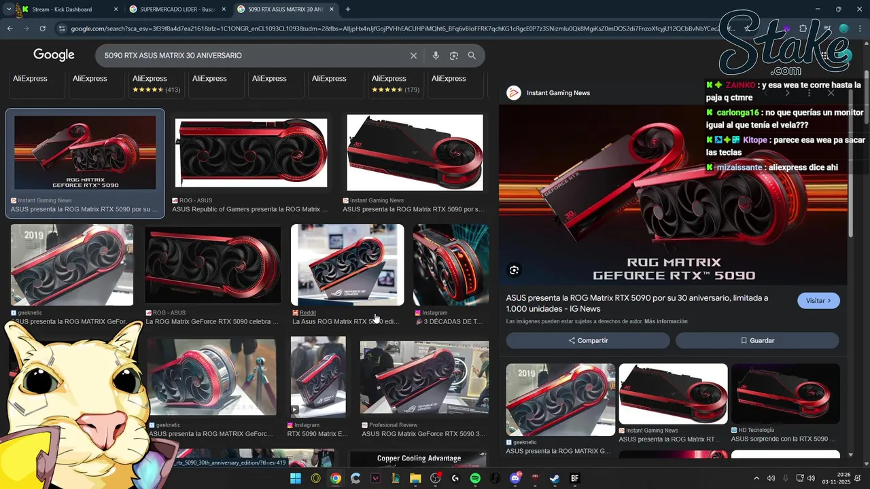Open the large ROG Matrix preview image
This screenshot has height=489, width=870.
point(673,194)
